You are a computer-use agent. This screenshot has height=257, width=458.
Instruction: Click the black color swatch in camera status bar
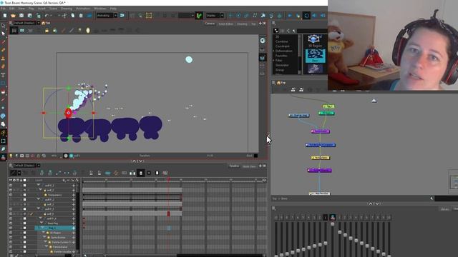[x=255, y=156]
